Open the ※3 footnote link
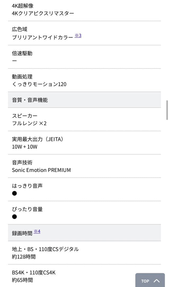This screenshot has width=169, height=287. coord(78,36)
